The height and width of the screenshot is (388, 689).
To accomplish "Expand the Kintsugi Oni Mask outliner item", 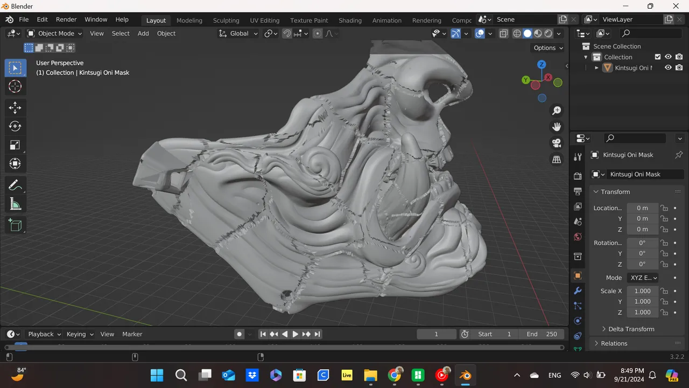I will [x=596, y=67].
